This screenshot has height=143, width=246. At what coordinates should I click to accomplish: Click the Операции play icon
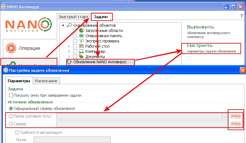[11, 48]
